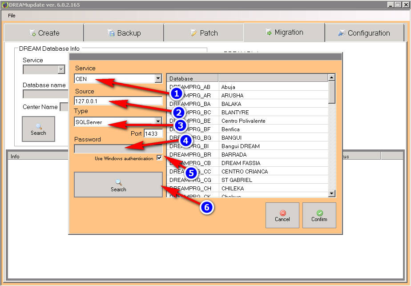
Task: Click the Cancel button
Action: (x=282, y=215)
